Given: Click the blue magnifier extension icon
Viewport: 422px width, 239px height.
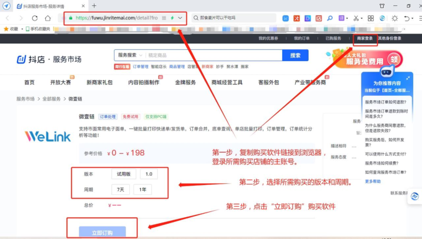Looking at the screenshot, I should pyautogui.click(x=330, y=18).
